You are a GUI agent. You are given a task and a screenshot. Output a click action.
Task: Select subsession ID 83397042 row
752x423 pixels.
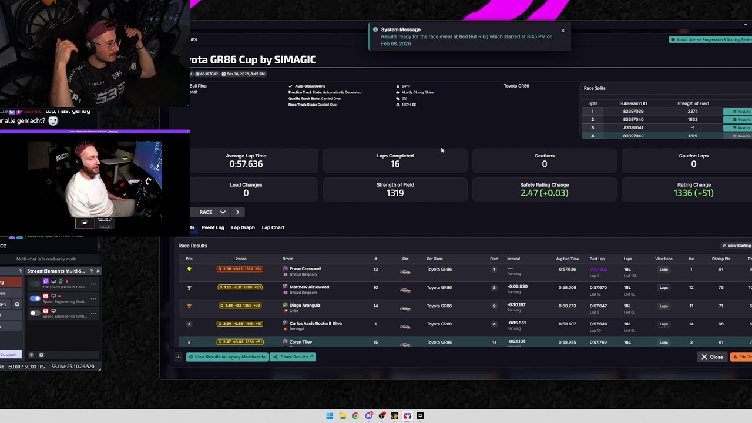pos(667,136)
